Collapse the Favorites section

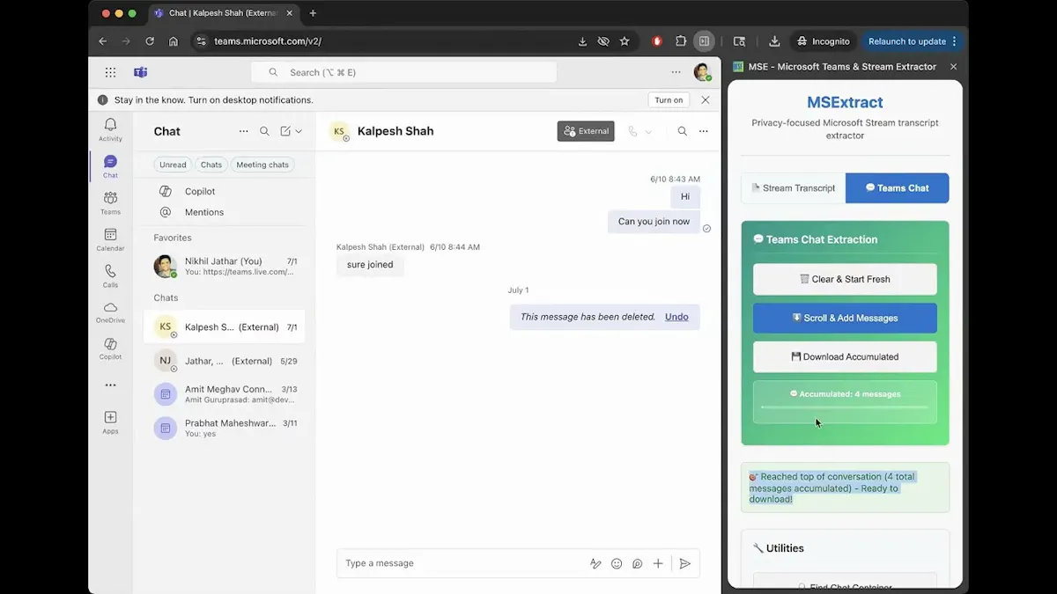[173, 238]
